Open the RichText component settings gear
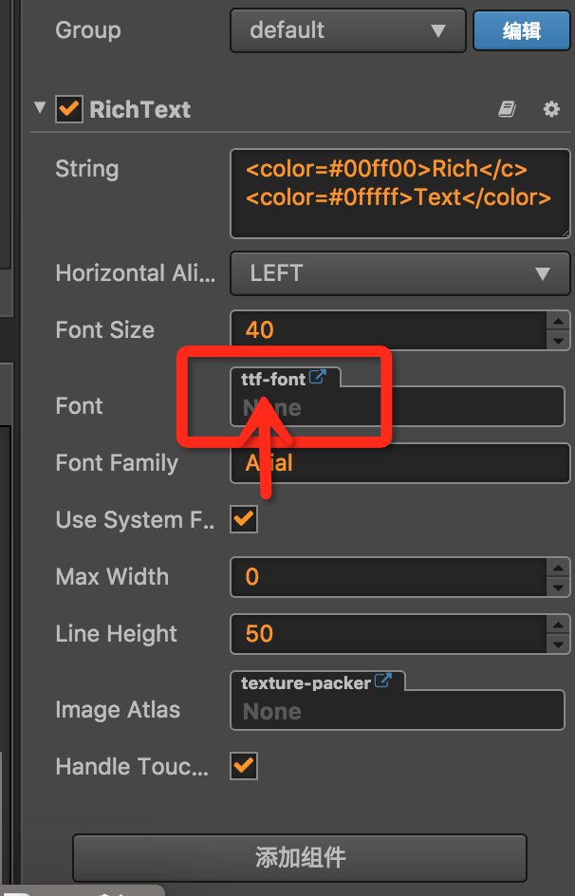Screen dimensions: 575x896 551,110
